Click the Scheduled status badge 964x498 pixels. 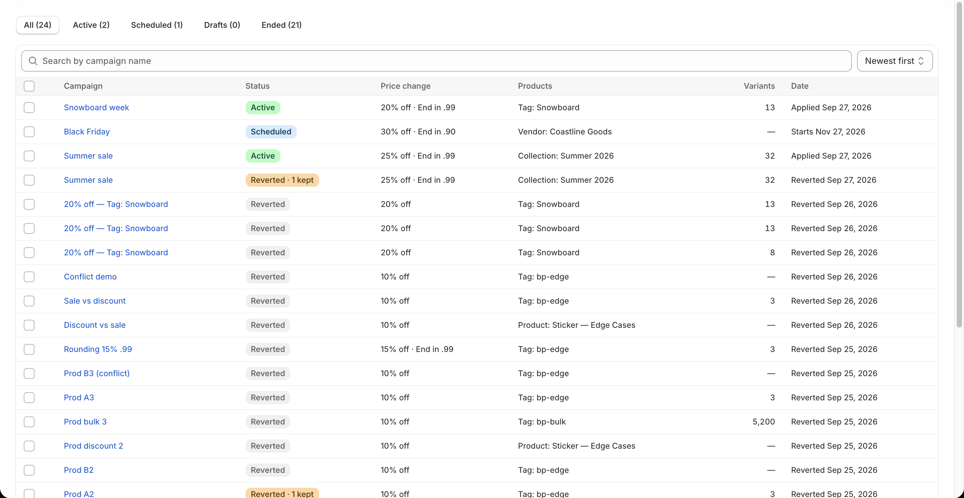(271, 132)
